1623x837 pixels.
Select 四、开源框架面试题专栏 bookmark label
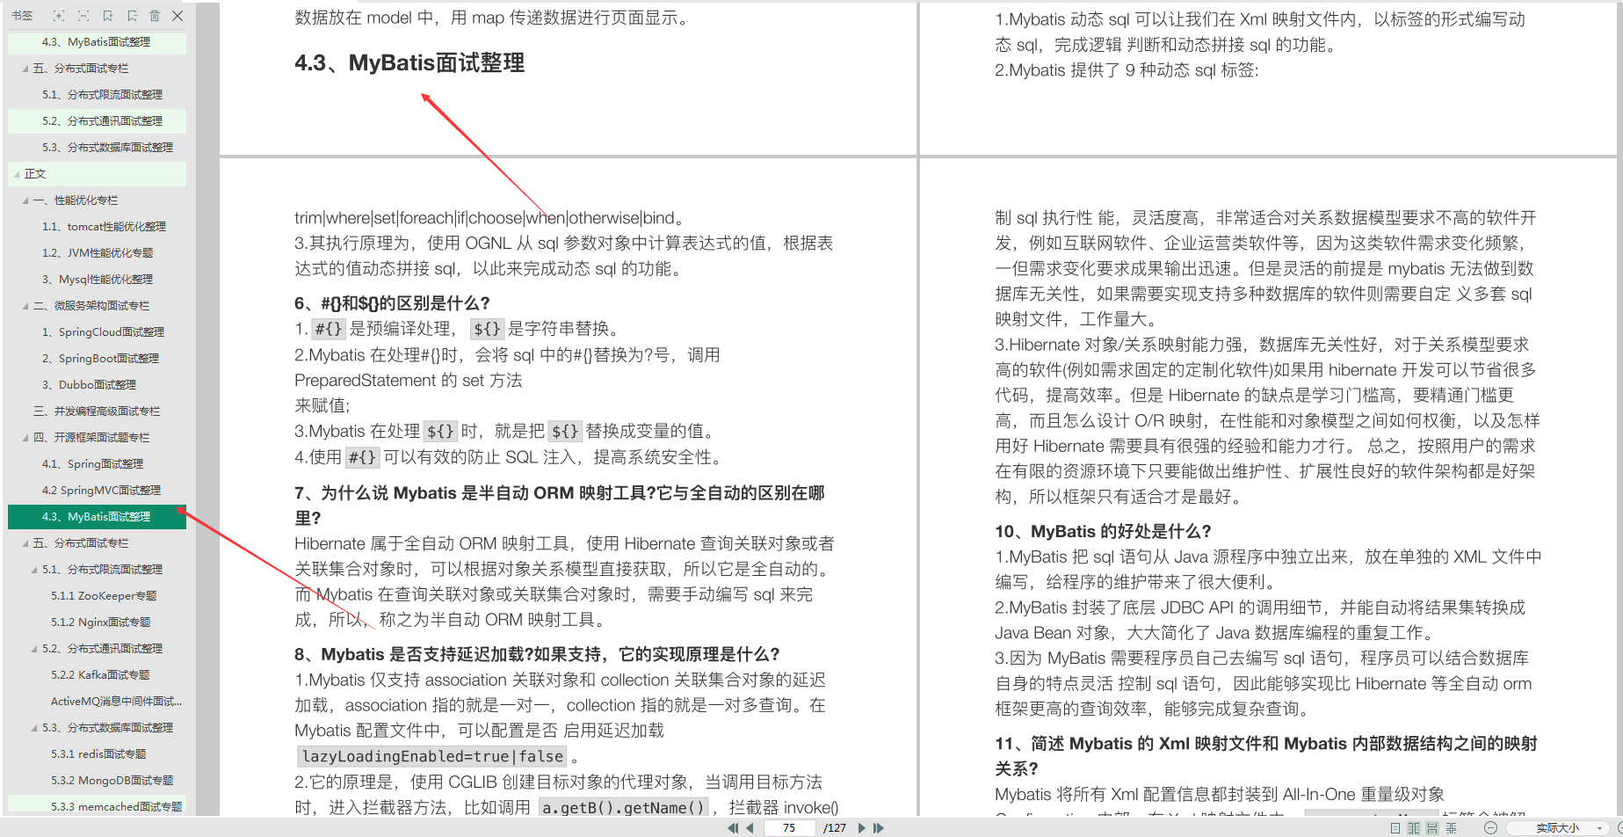tap(91, 437)
